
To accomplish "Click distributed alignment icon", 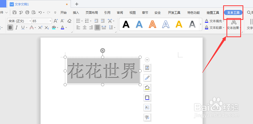I will click(104, 27).
